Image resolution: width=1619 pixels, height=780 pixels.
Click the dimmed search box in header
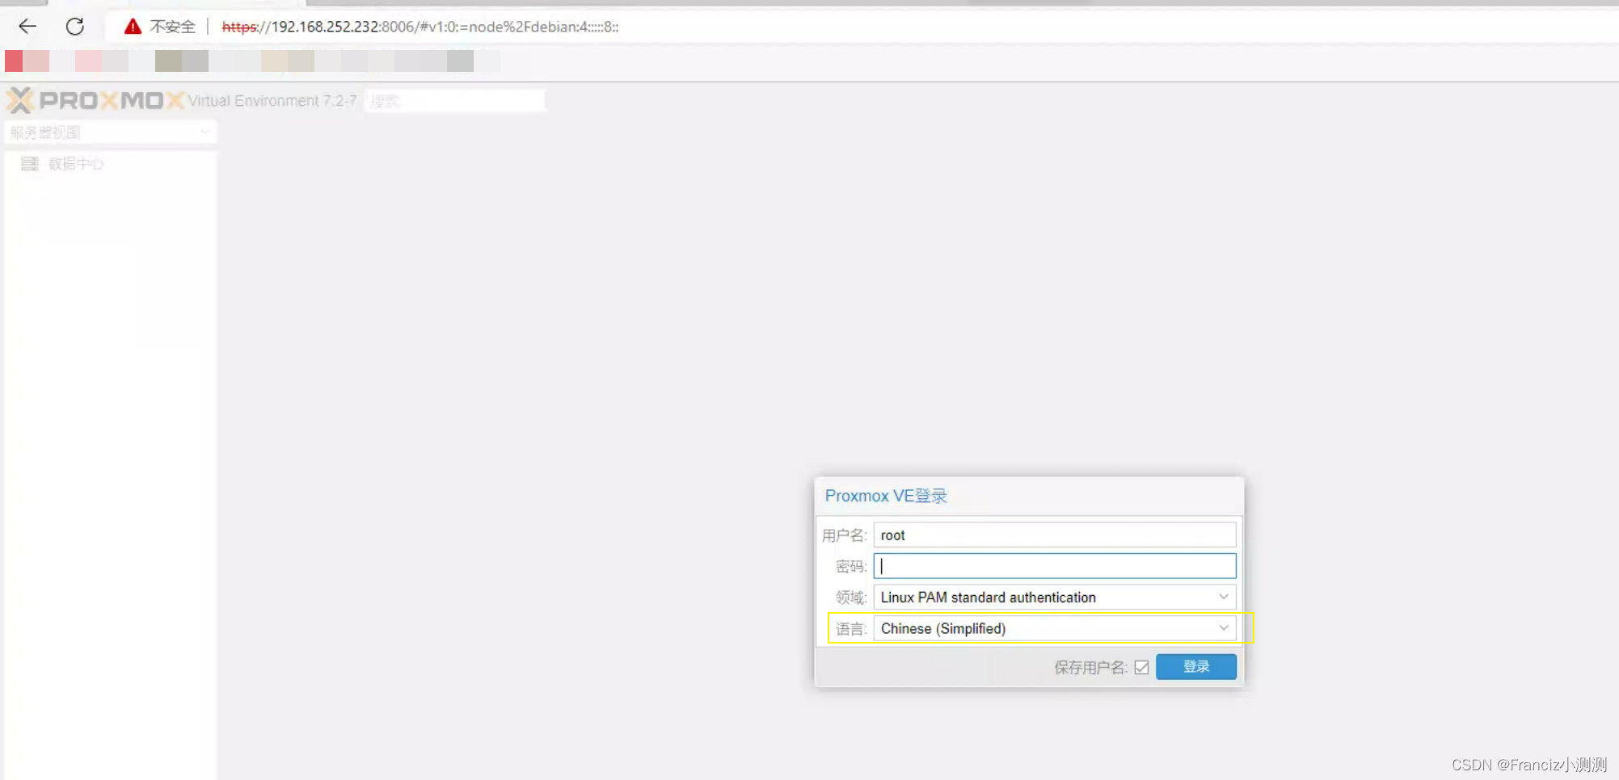[x=454, y=101]
